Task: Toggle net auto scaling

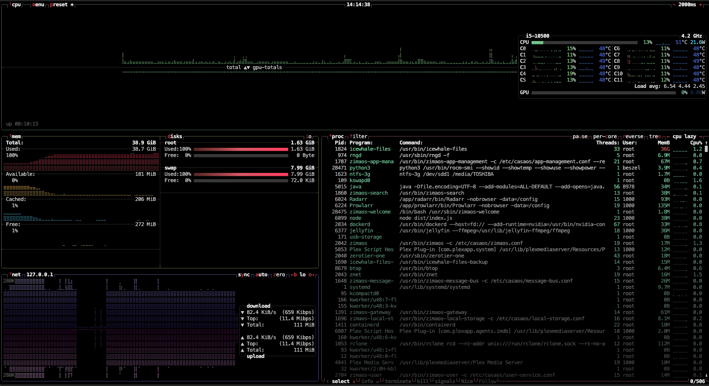Action: point(261,275)
